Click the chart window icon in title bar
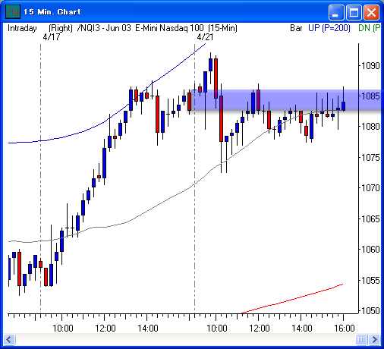Image resolution: width=384 pixels, height=349 pixels. point(13,11)
